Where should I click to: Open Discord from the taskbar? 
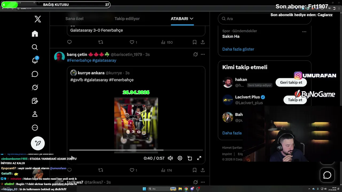coord(192,189)
